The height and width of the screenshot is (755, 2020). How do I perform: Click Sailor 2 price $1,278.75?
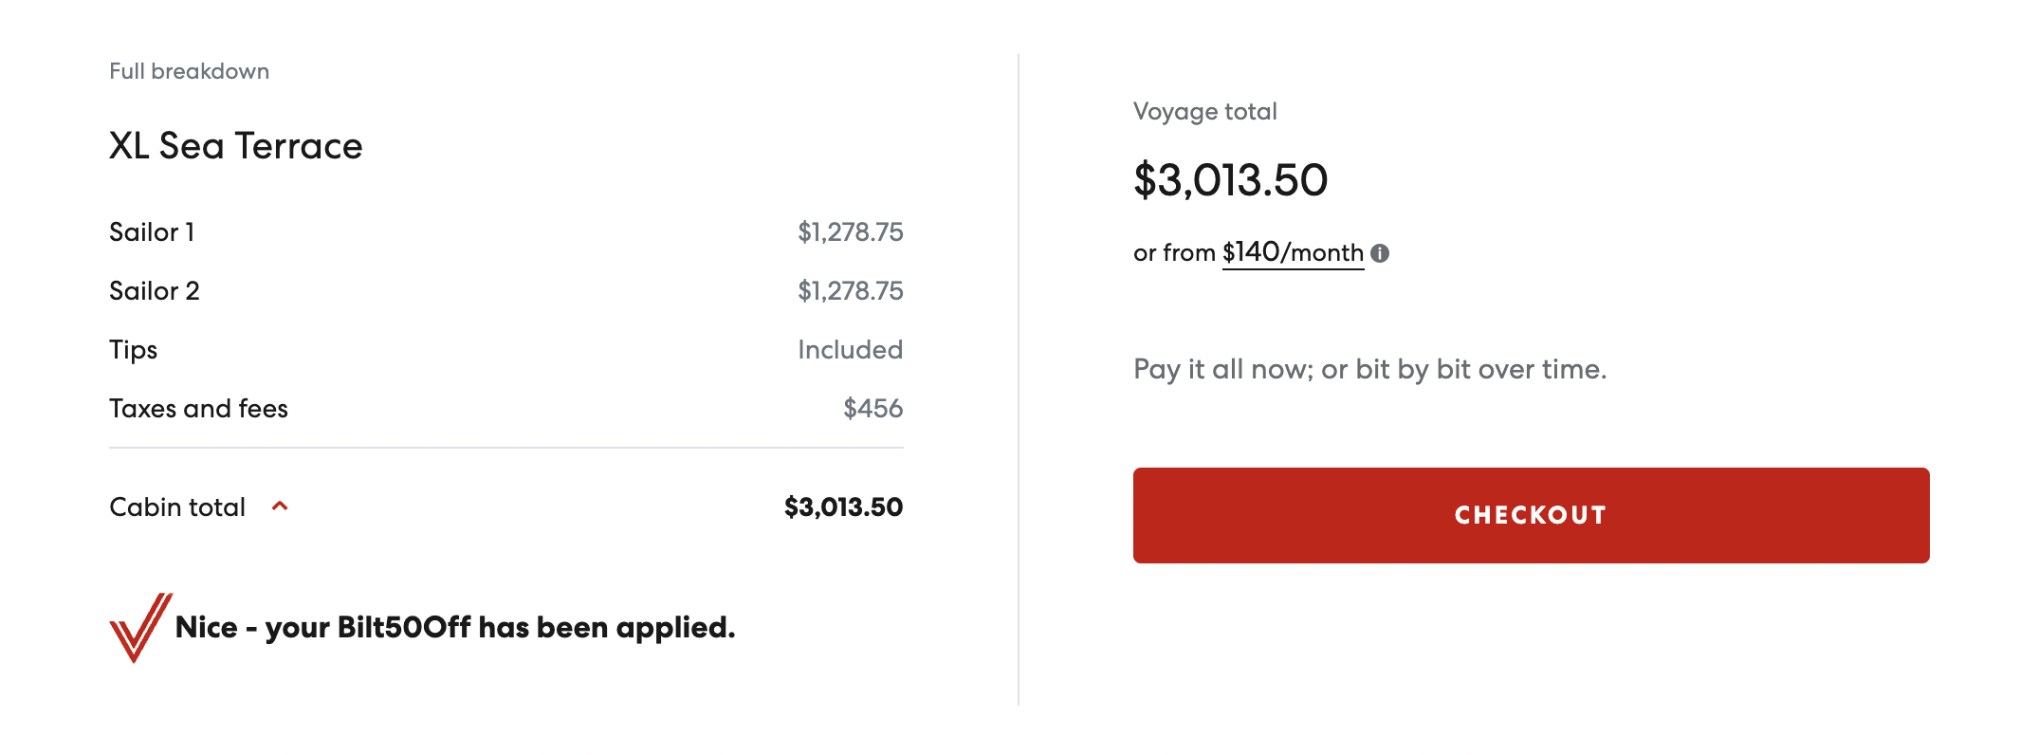(850, 291)
